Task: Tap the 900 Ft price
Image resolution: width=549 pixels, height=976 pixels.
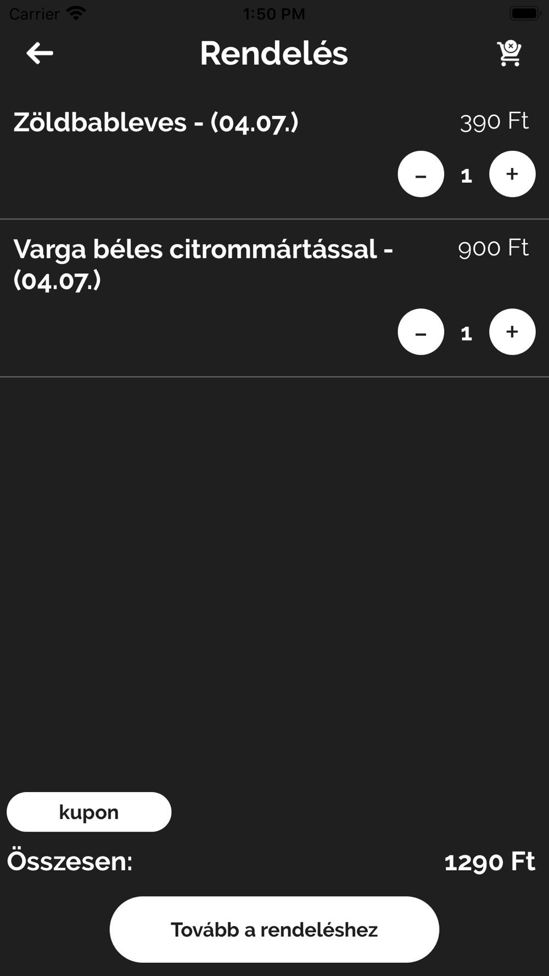Action: [494, 248]
